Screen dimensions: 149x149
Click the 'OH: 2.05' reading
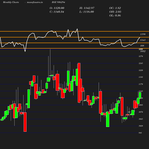click(x=115, y=12)
